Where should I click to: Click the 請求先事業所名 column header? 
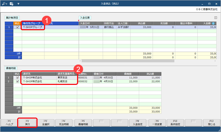(66, 74)
